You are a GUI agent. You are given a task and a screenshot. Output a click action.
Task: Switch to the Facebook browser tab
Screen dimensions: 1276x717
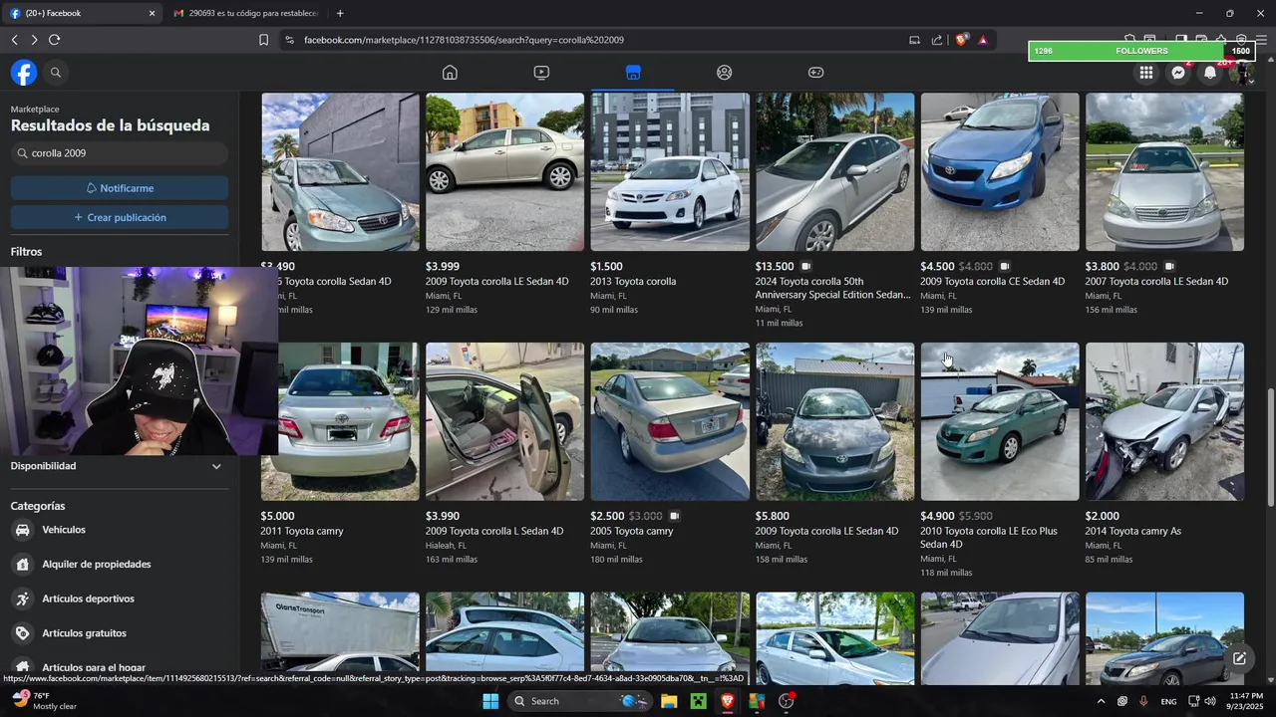point(83,13)
